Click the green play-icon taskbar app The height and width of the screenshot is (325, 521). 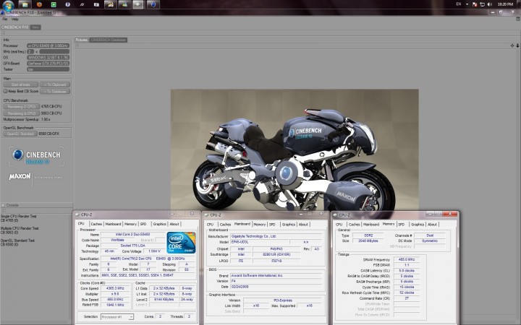(x=54, y=4)
